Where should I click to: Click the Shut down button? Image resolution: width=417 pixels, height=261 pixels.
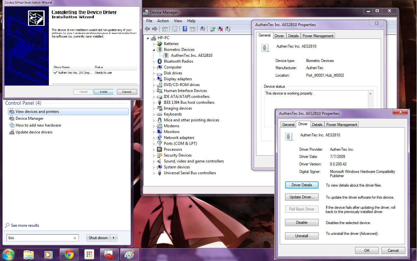[x=98, y=238]
